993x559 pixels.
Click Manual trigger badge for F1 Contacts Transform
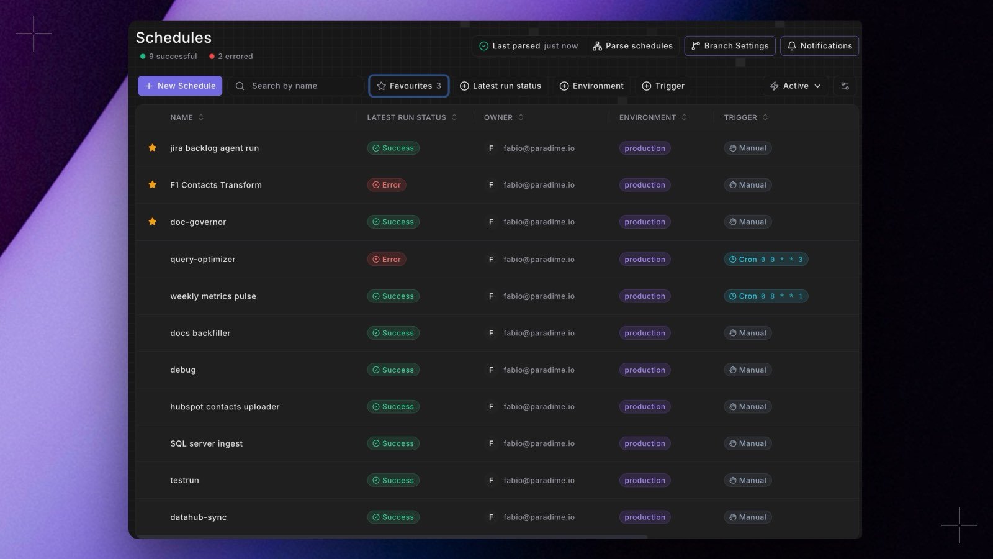point(747,184)
